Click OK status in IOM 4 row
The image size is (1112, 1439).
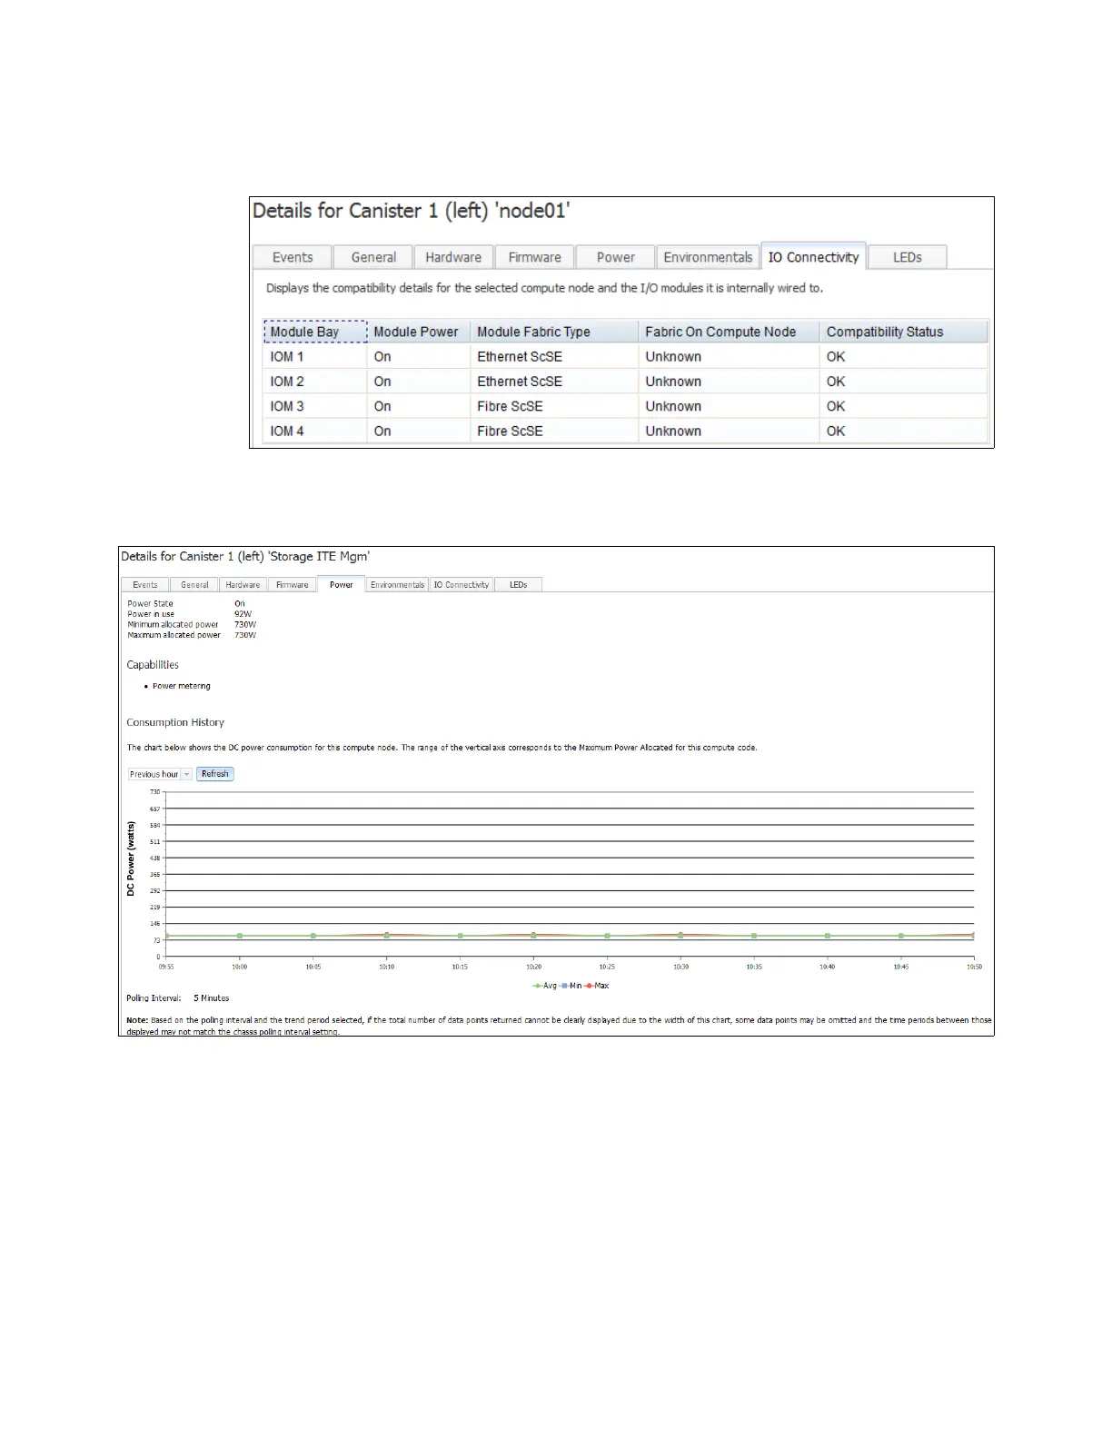click(x=836, y=431)
